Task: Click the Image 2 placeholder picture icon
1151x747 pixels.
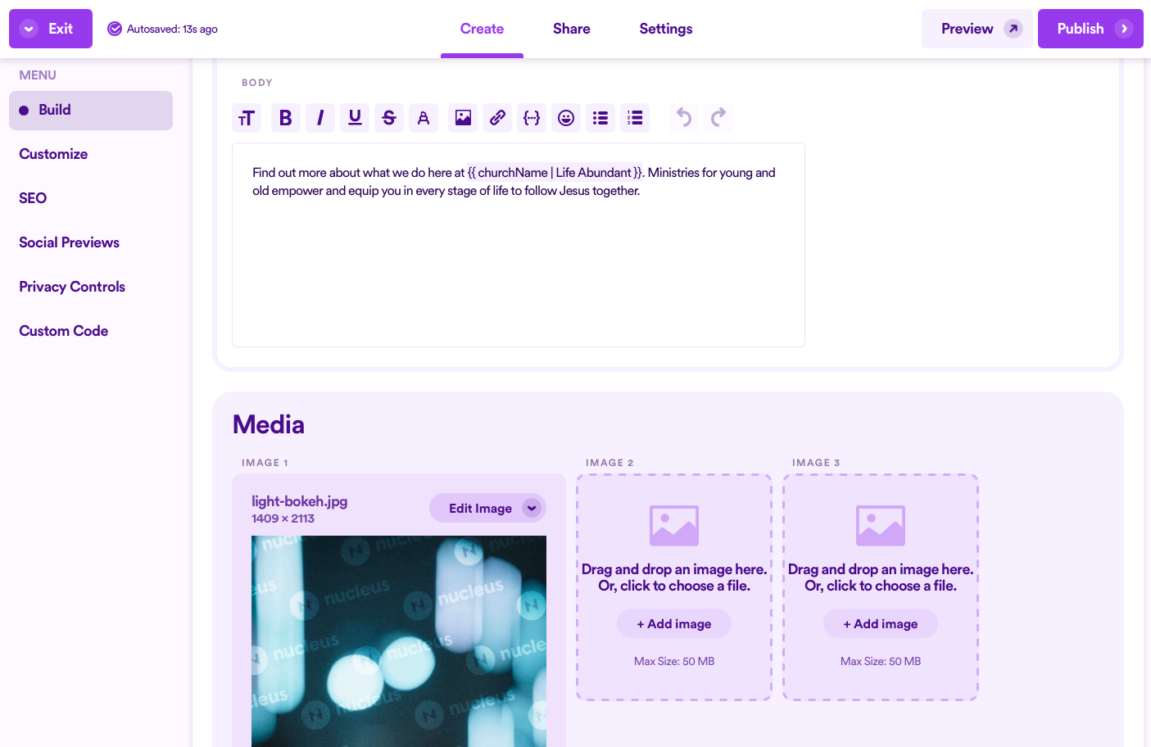Action: [x=674, y=525]
